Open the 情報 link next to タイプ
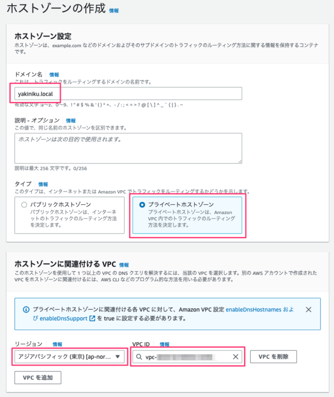This screenshot has height=397, width=334. [43, 184]
